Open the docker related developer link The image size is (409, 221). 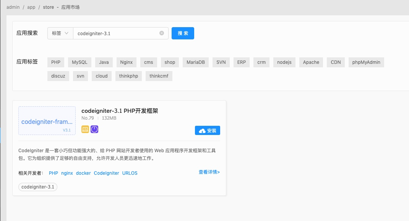tap(83, 173)
